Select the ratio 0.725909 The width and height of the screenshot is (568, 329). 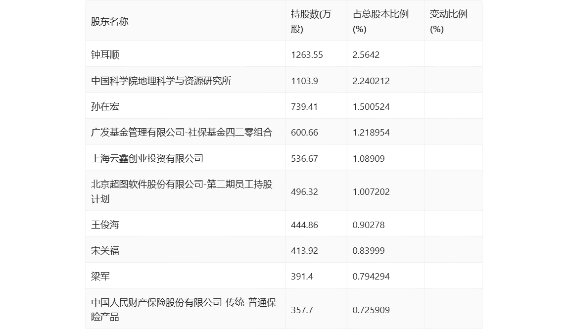[x=371, y=310]
